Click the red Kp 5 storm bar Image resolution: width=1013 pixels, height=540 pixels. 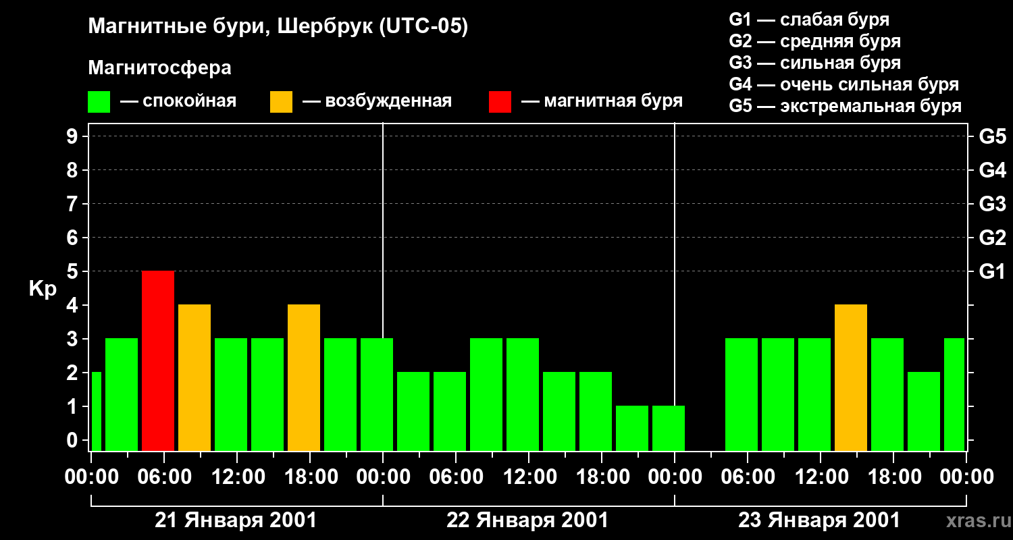coord(158,361)
